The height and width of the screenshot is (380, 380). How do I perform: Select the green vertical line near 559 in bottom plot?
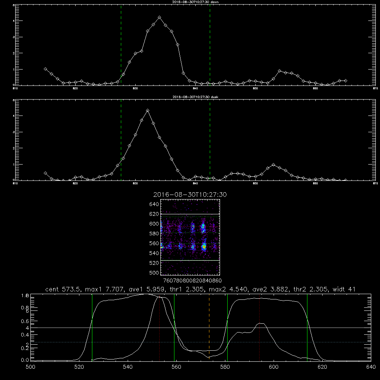coord(174,327)
